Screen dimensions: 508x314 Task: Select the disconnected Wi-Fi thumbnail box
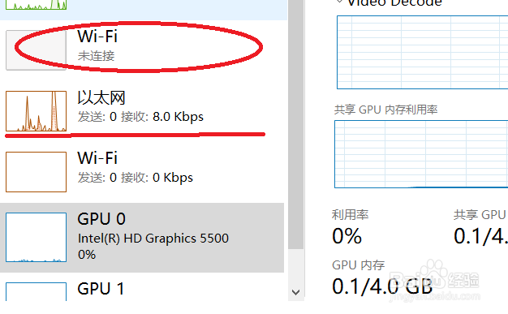pos(36,50)
